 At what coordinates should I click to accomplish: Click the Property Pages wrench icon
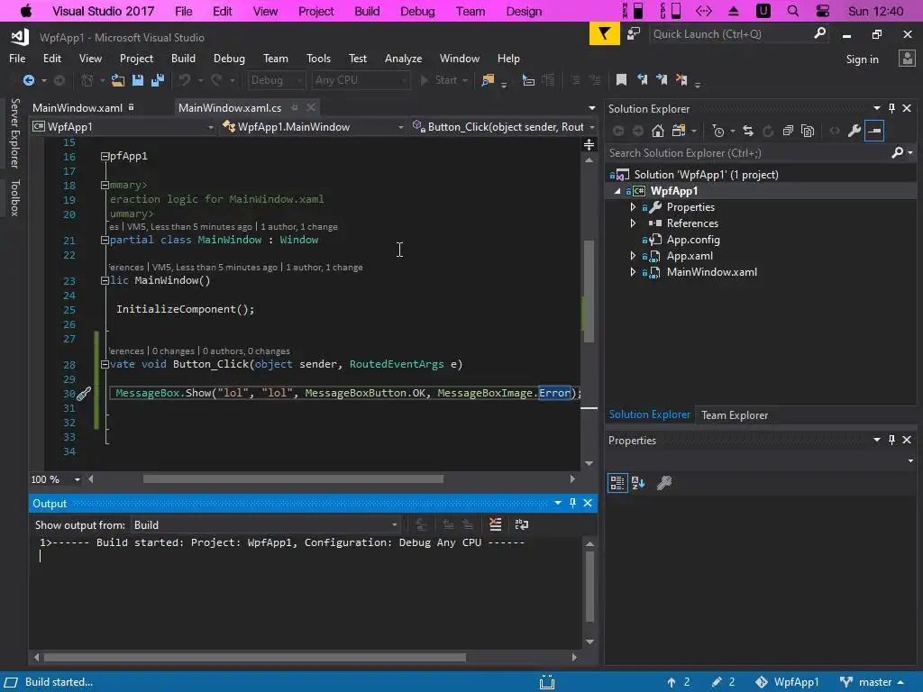click(x=664, y=483)
